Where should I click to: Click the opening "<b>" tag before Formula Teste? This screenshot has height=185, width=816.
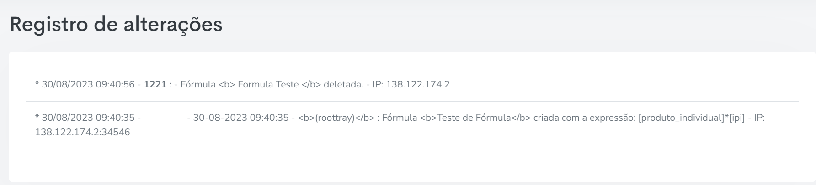coord(227,85)
